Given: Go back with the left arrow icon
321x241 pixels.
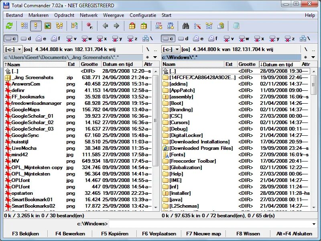Looking at the screenshot, I should 105,26.
